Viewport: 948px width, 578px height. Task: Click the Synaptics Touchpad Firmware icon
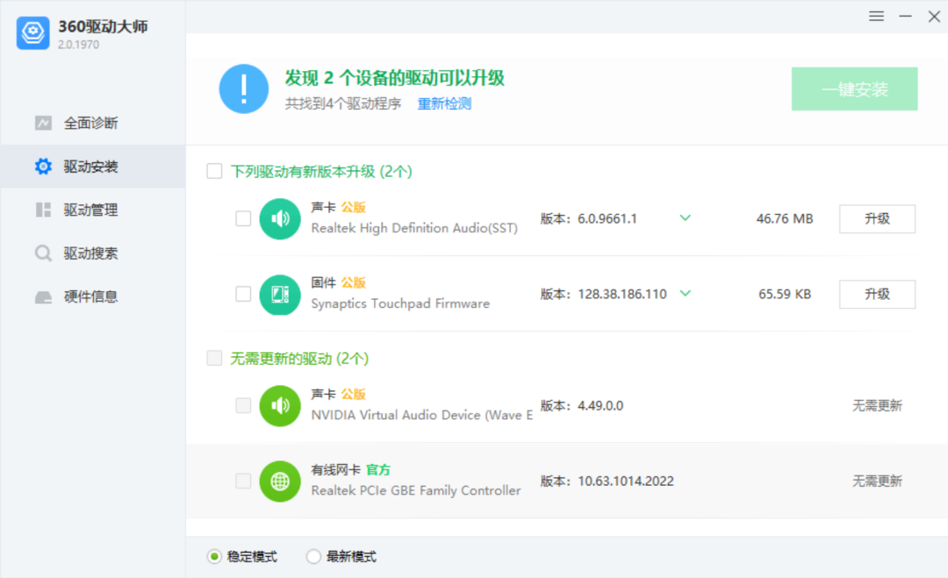coord(280,294)
